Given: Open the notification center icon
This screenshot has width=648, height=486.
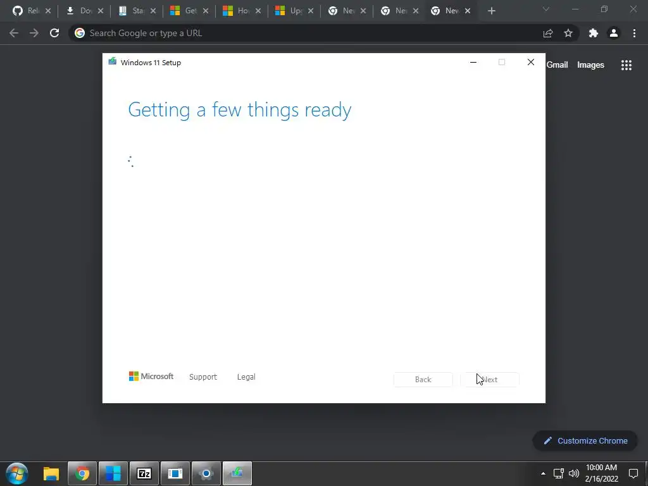Looking at the screenshot, I should (633, 473).
